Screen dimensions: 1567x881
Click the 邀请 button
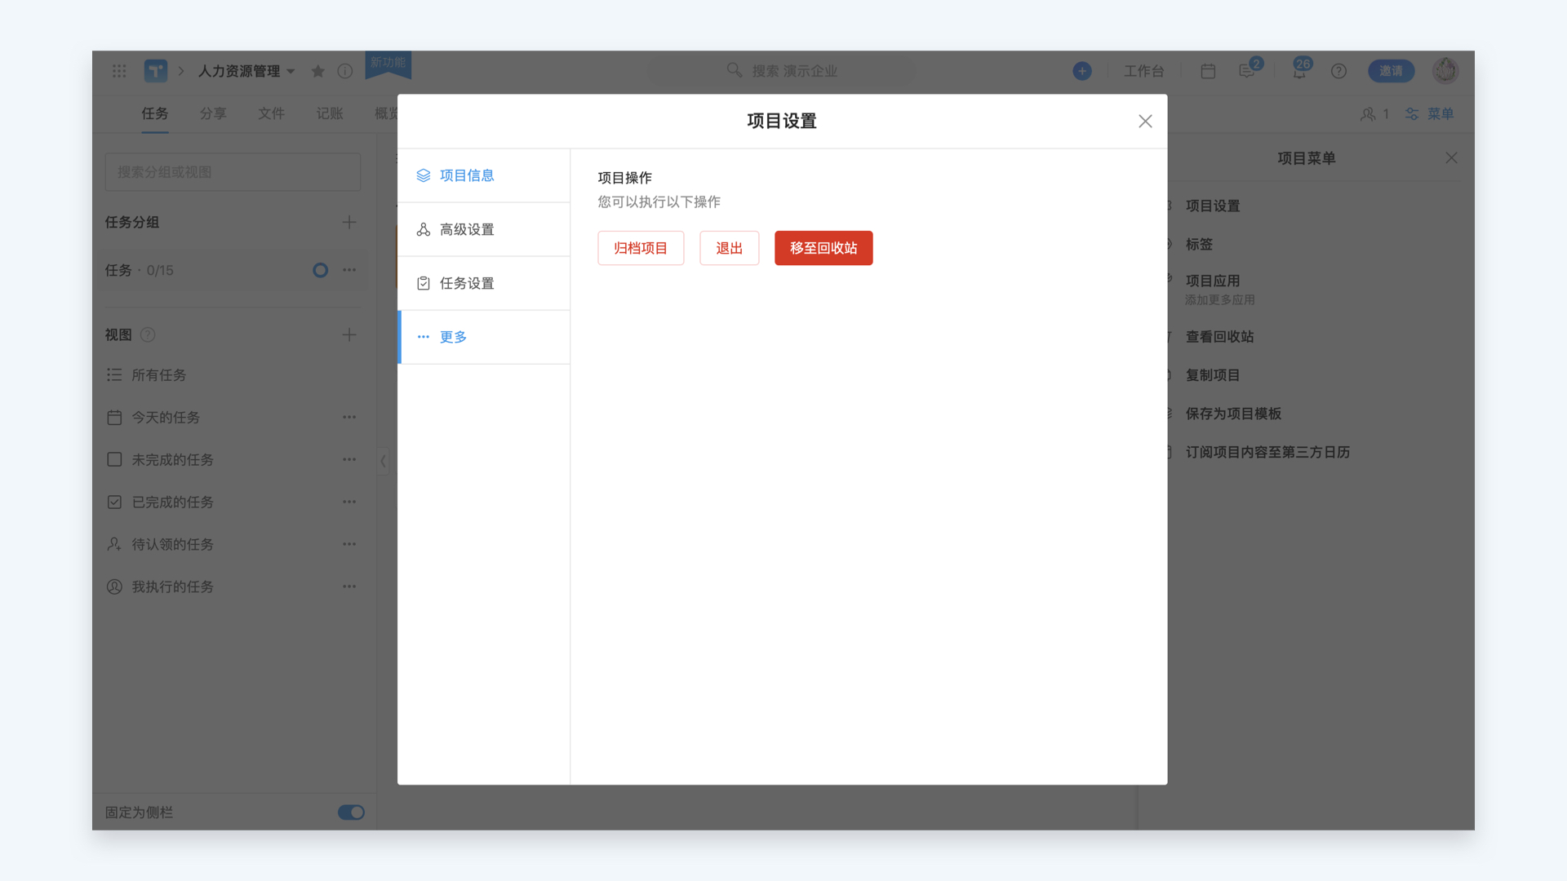[x=1391, y=71]
